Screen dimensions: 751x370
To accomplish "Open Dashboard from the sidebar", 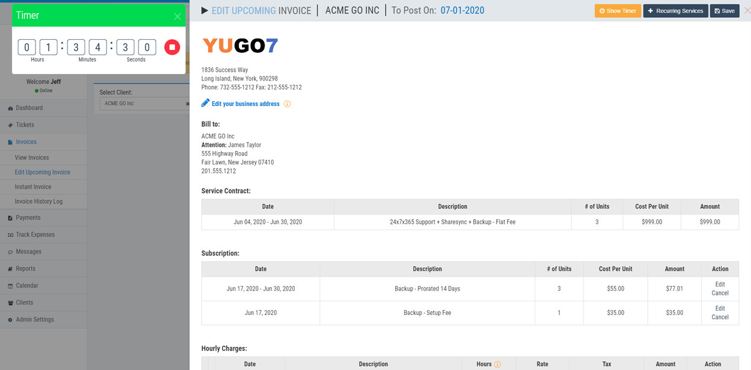I will point(29,108).
